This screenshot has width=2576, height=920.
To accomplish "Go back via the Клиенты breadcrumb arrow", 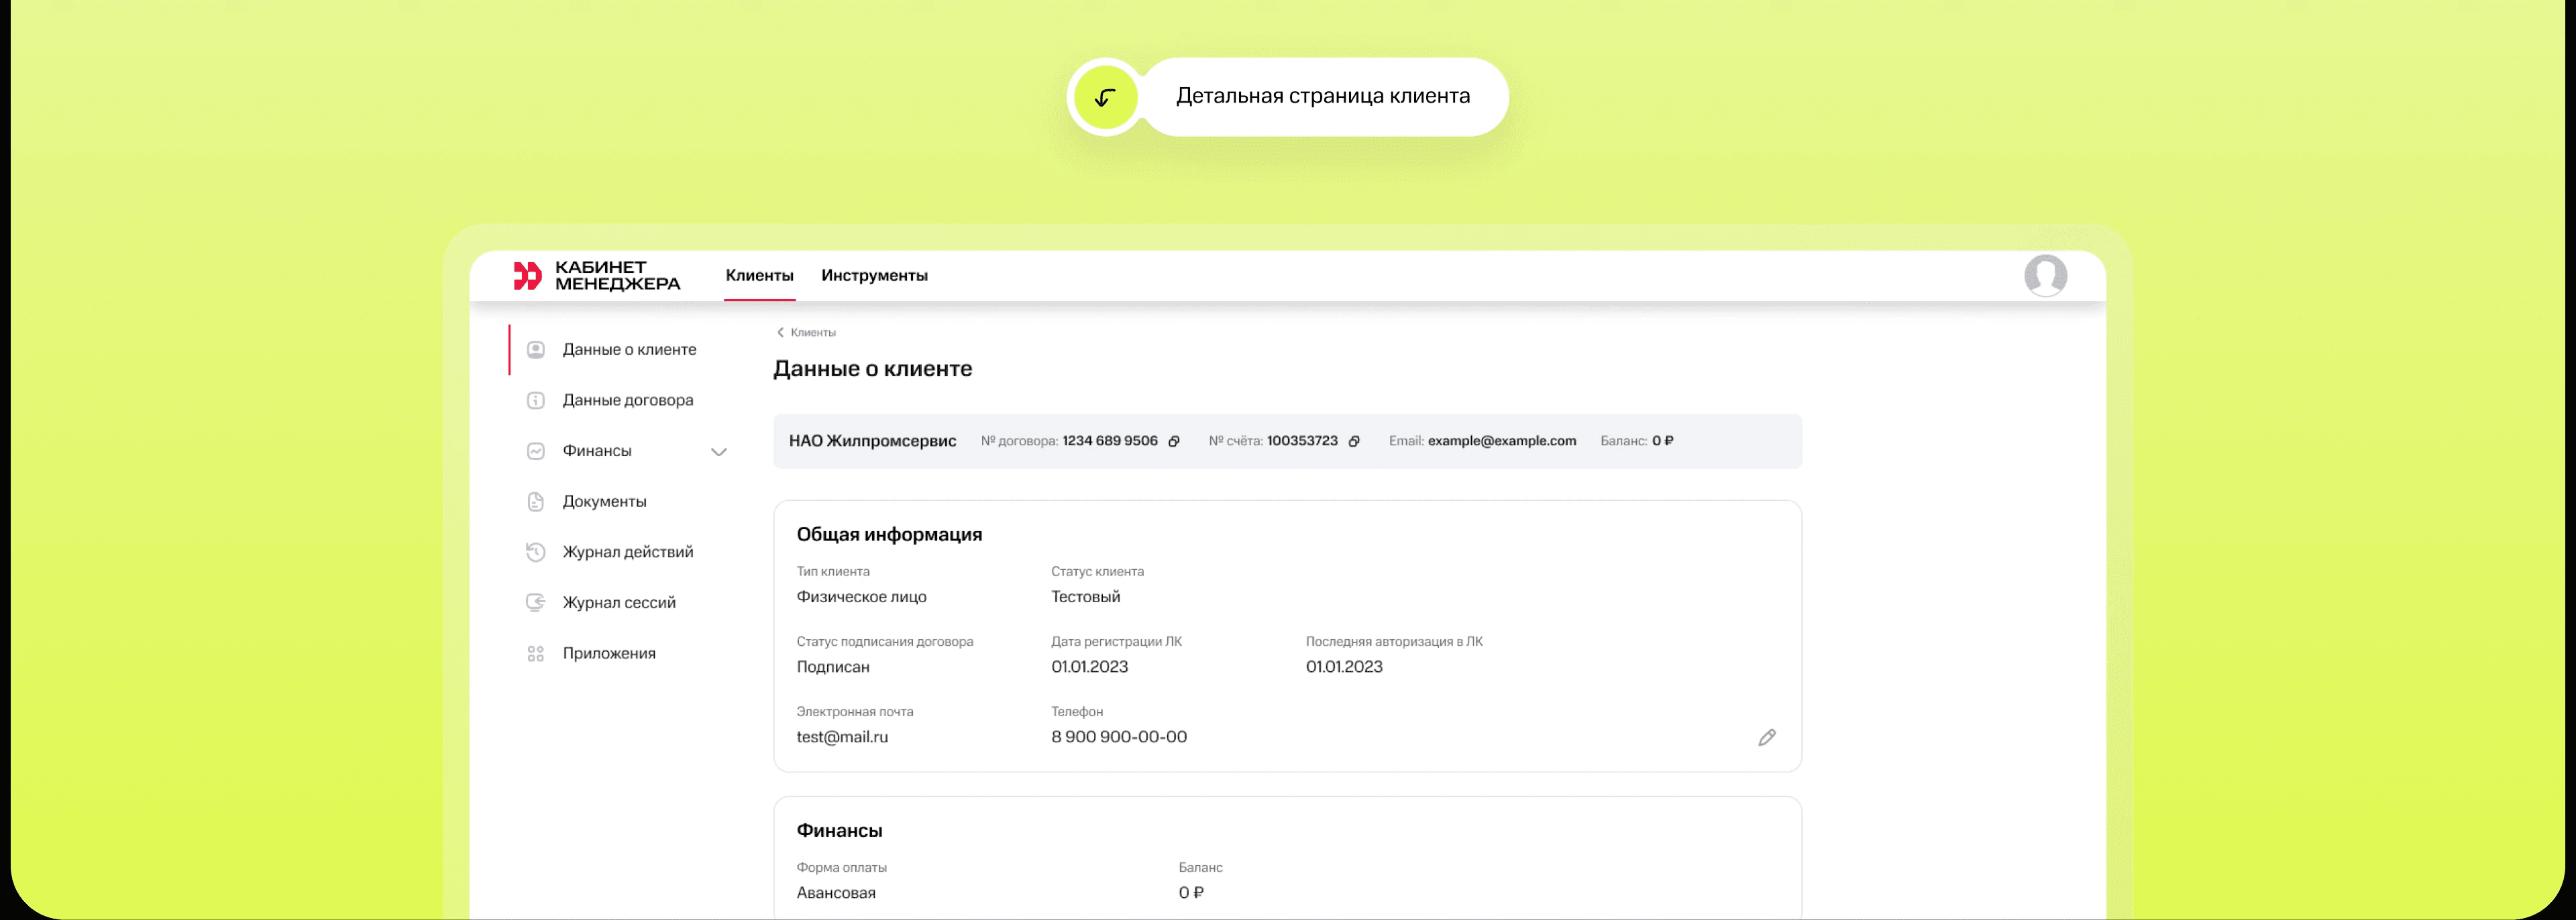I will 781,332.
